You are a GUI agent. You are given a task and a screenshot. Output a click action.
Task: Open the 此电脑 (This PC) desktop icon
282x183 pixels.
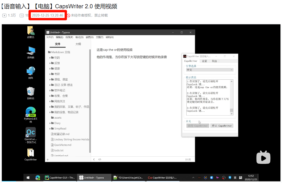[x=31, y=51]
